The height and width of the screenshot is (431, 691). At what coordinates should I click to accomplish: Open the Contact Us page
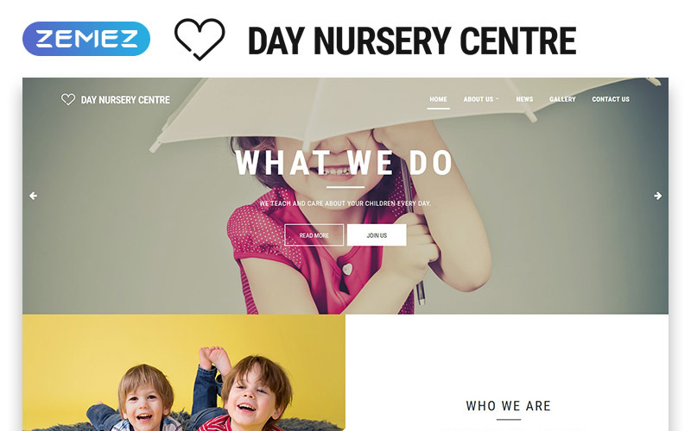611,99
